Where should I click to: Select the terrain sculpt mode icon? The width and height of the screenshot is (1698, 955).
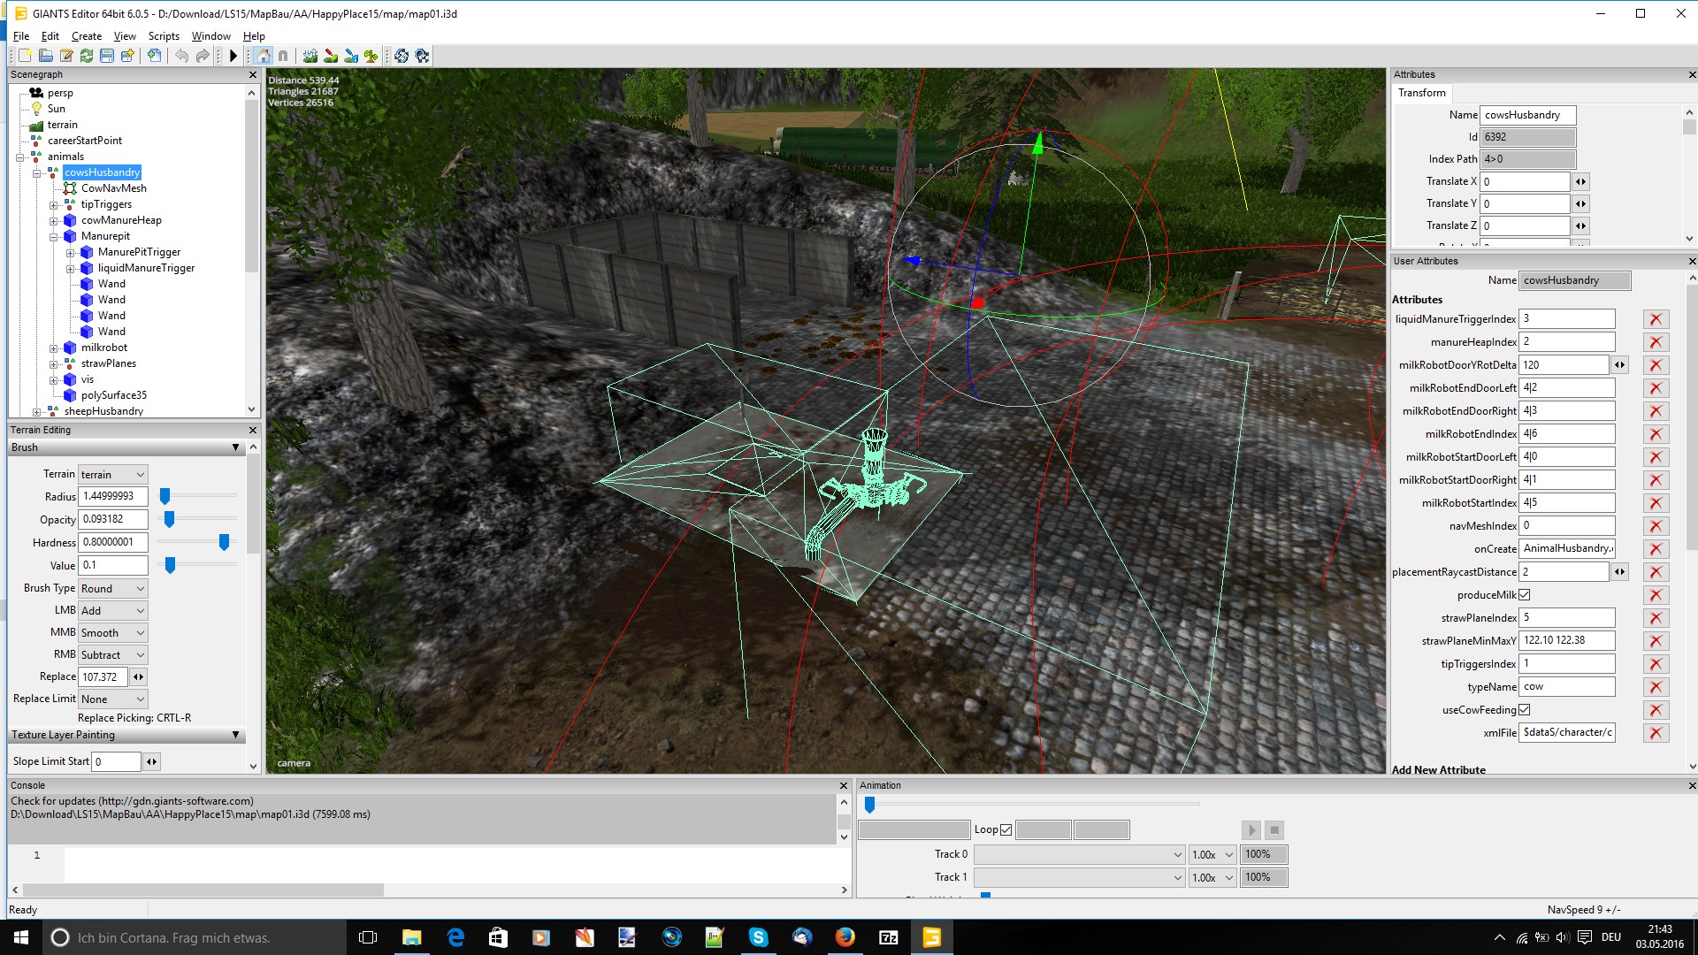[x=310, y=56]
